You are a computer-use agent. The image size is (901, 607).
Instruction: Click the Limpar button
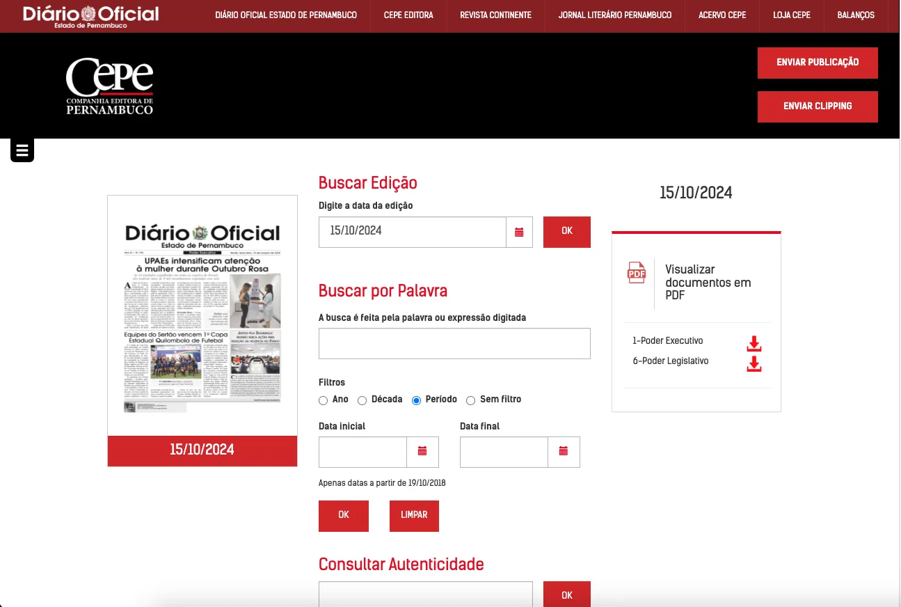pyautogui.click(x=414, y=516)
